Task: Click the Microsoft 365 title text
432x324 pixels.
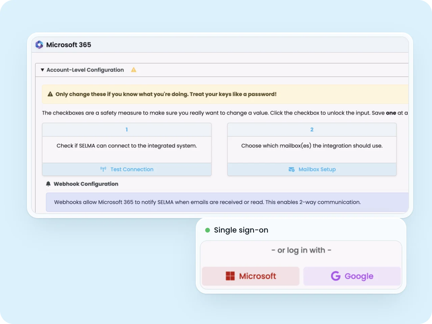Action: point(69,45)
